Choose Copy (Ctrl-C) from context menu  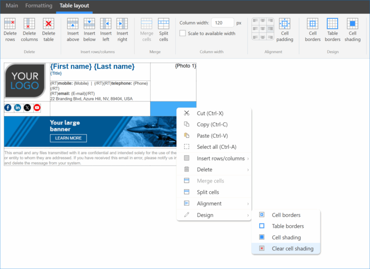214,124
